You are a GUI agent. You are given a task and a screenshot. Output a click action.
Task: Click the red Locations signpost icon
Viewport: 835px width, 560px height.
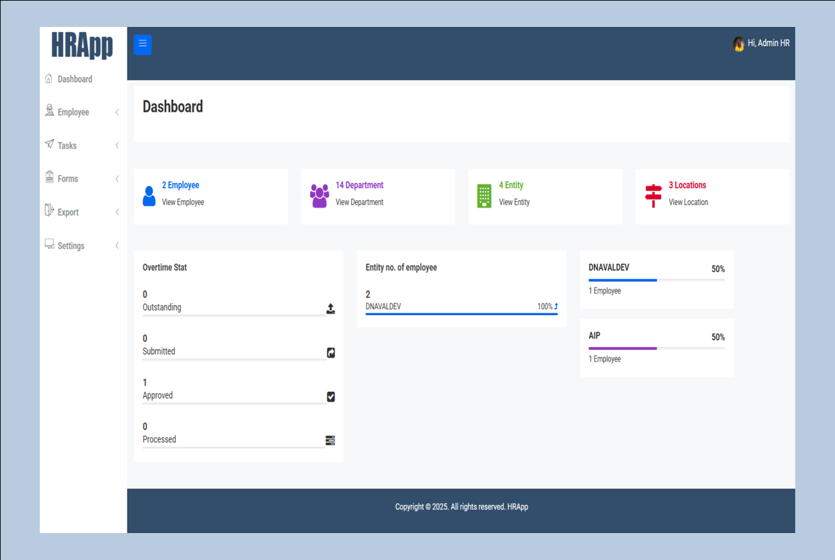pyautogui.click(x=653, y=196)
